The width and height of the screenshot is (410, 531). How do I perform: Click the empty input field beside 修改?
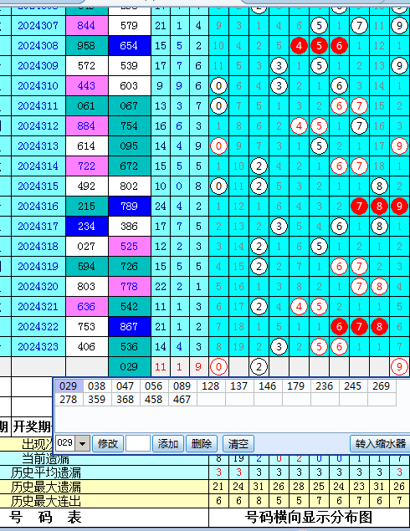tap(138, 444)
